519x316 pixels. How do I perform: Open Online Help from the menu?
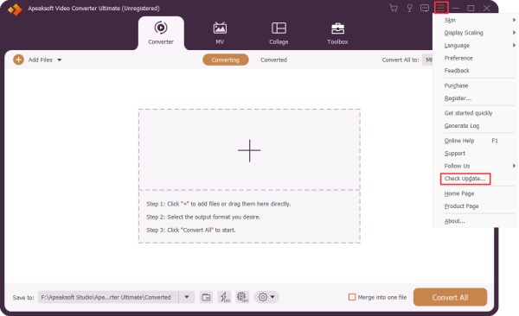tap(459, 141)
